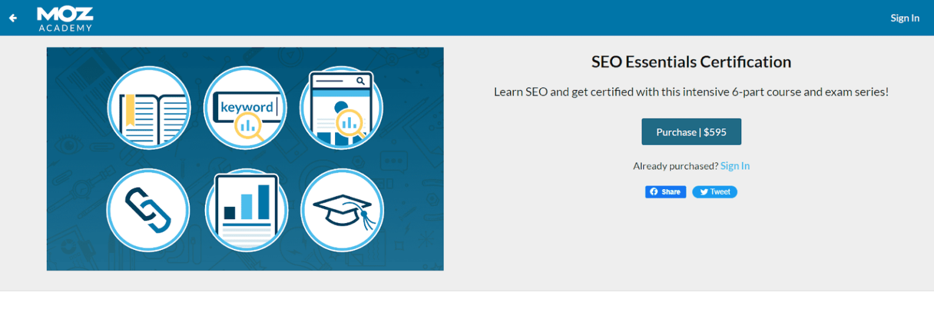Click the web page analytics circle icon
The height and width of the screenshot is (309, 934).
point(341,107)
